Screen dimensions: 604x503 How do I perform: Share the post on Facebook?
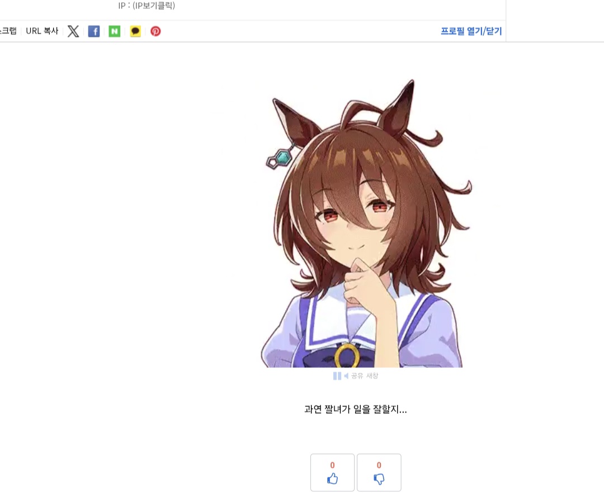(x=94, y=31)
